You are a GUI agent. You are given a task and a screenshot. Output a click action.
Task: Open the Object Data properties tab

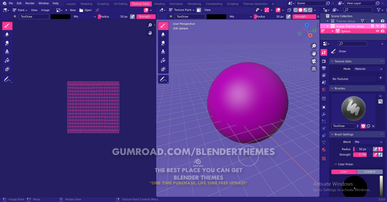(324, 143)
